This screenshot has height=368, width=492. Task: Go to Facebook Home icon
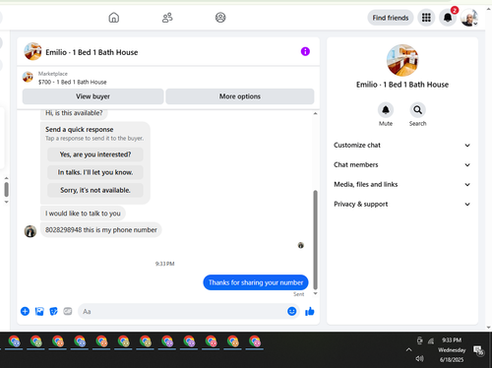pyautogui.click(x=114, y=18)
